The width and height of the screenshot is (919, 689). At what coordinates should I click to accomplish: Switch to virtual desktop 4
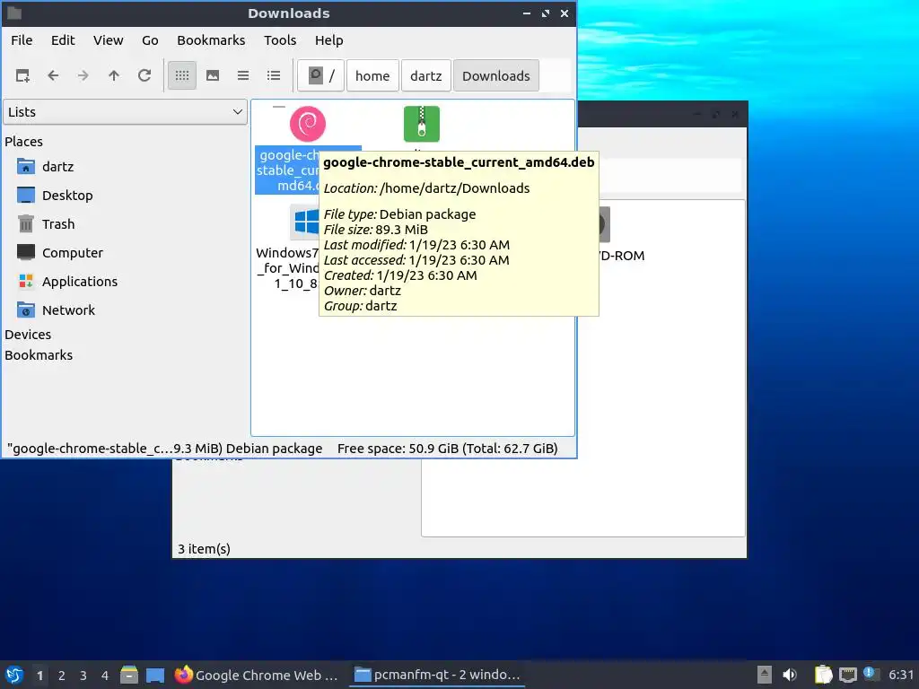[x=105, y=676]
